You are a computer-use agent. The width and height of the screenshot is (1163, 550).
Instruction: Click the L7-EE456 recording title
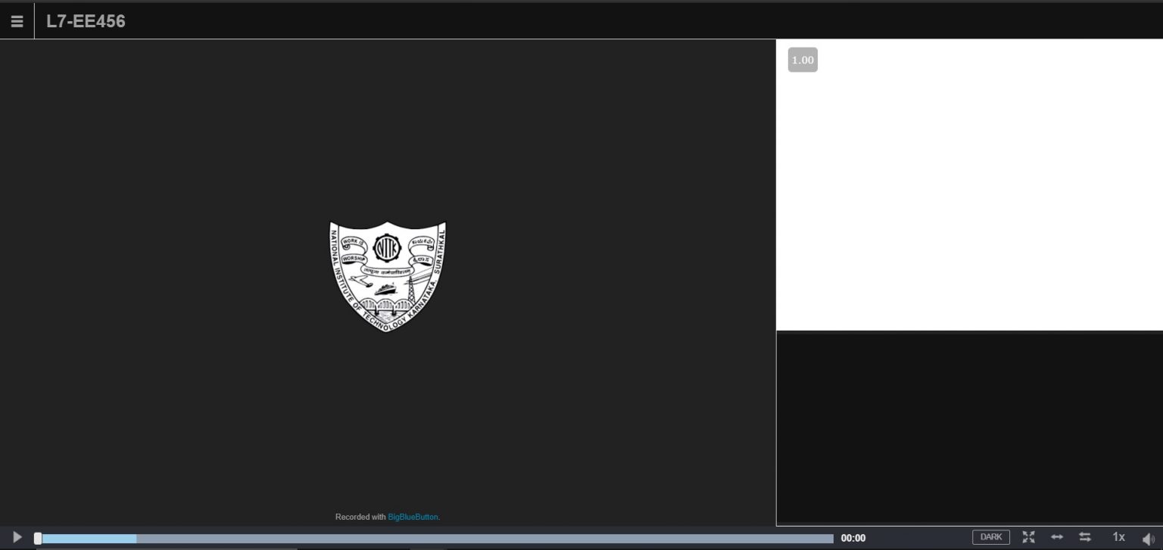point(86,21)
